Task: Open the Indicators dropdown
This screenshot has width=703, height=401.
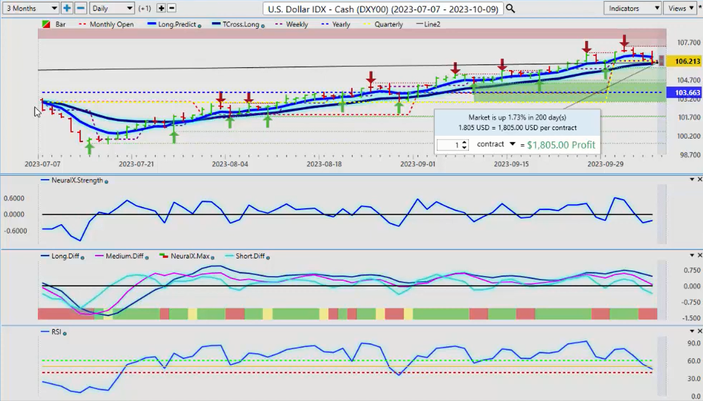Action: [x=632, y=8]
